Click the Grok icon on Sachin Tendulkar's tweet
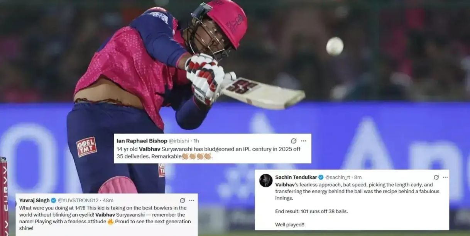This screenshot has width=470, height=236. point(436,177)
